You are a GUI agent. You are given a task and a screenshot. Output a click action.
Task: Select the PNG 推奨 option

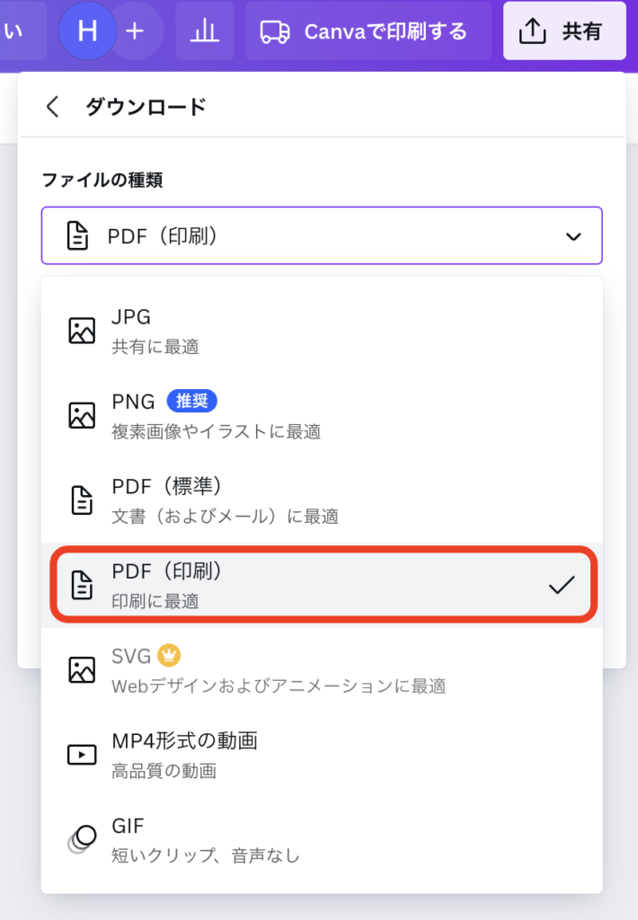click(x=321, y=414)
